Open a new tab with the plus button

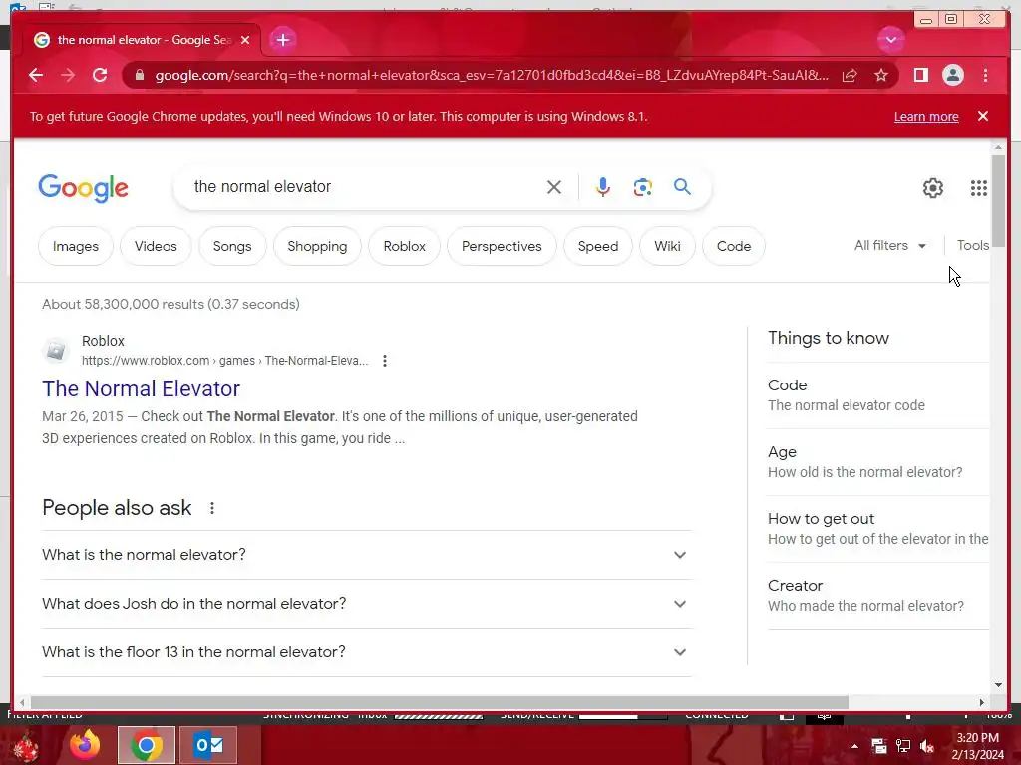(x=282, y=40)
